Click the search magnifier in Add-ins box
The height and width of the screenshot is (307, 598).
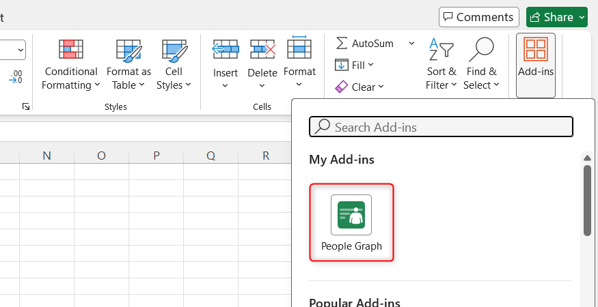coord(323,126)
